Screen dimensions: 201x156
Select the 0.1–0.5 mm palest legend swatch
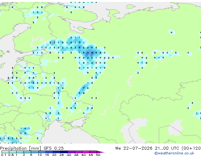(x=5, y=152)
